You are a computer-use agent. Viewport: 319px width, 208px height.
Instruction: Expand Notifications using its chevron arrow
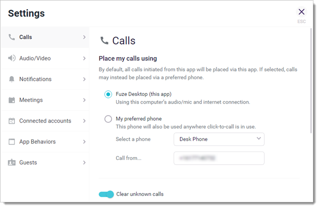pyautogui.click(x=84, y=79)
